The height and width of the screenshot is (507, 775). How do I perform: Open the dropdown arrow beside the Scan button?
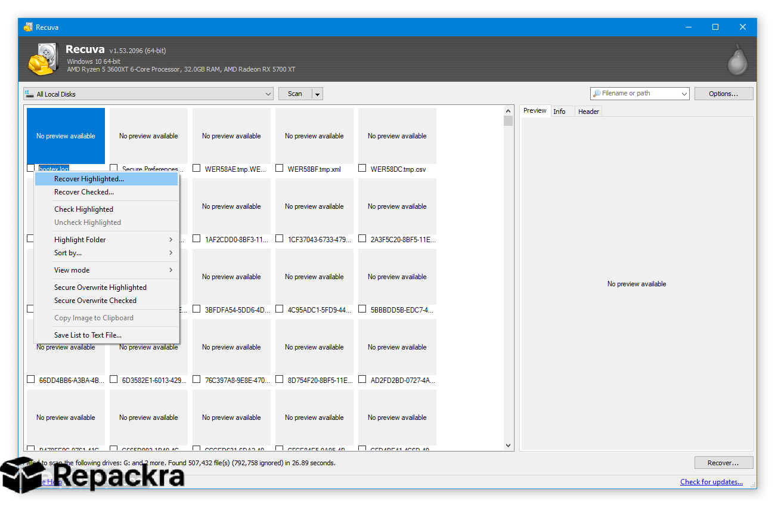point(317,94)
